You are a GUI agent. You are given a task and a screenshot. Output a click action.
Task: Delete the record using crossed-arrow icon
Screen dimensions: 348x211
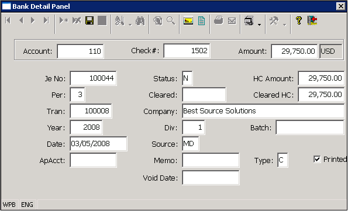(x=77, y=20)
